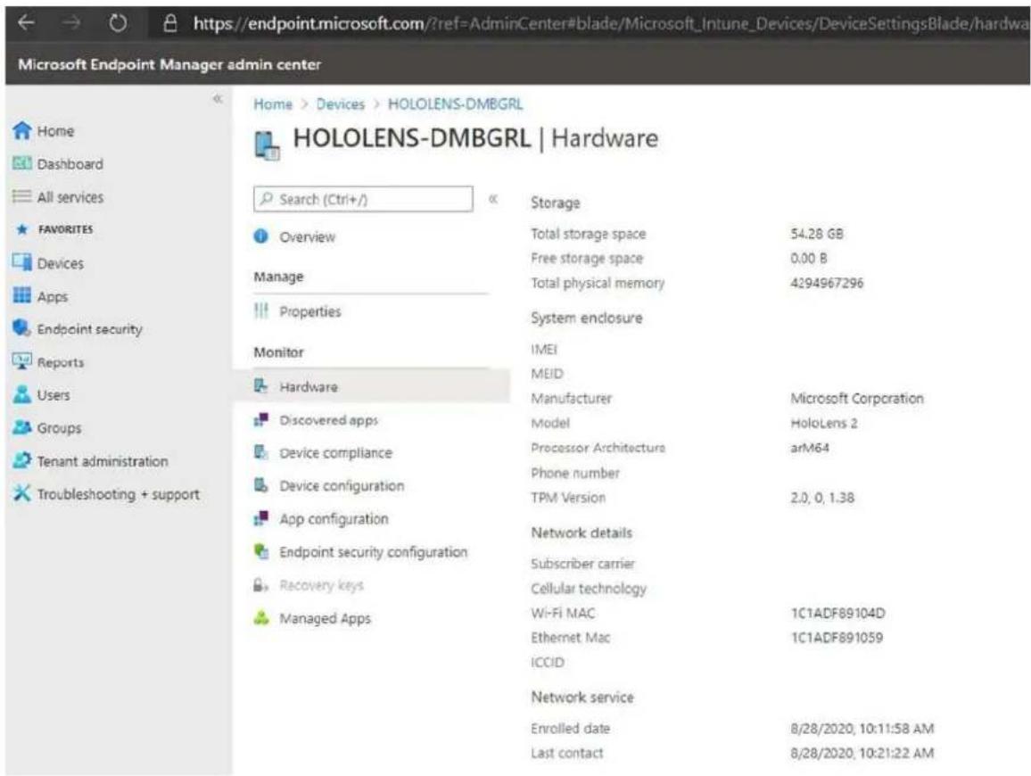Viewport: 1031px width, 776px height.
Task: Open All services in sidebar
Action: 70,196
